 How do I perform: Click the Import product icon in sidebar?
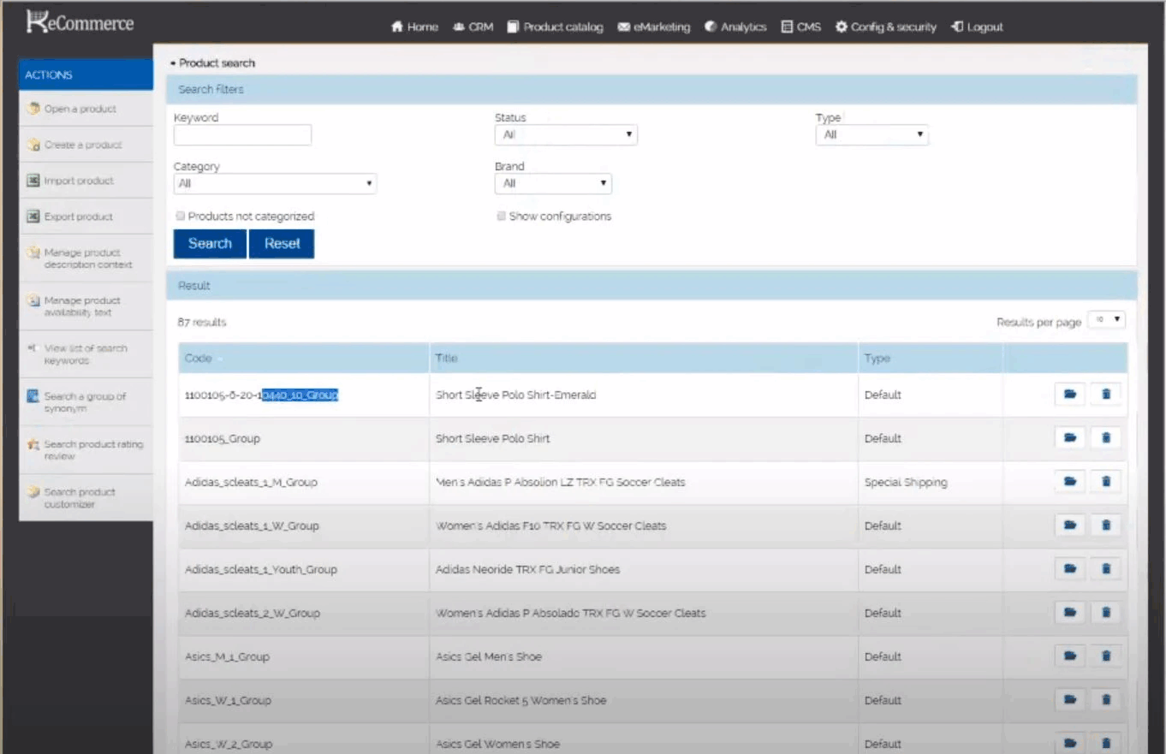click(x=33, y=181)
